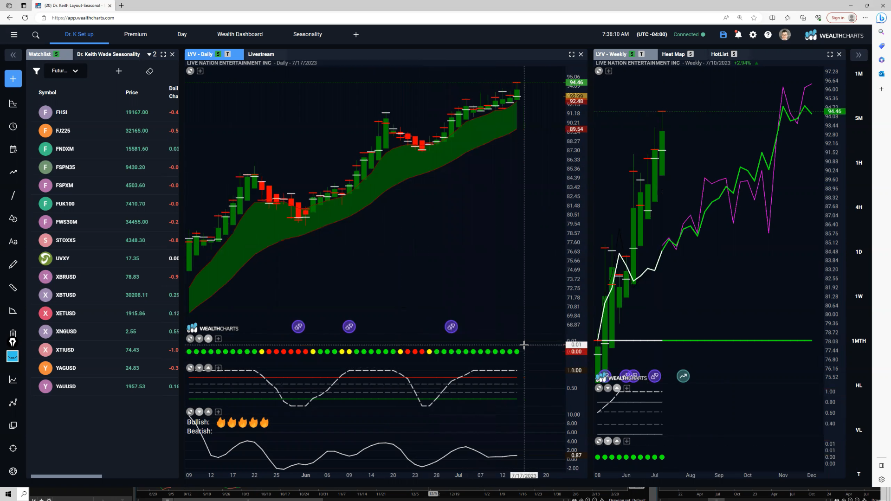Click the watchlist eraser clear icon
This screenshot has height=501, width=891.
149,71
